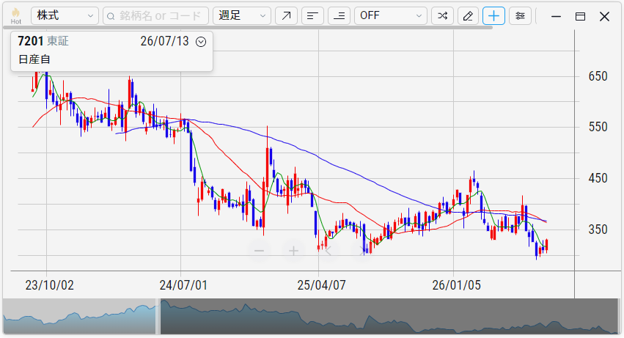The image size is (624, 338).
Task: Click the navigator range left handle
Action: [158, 317]
